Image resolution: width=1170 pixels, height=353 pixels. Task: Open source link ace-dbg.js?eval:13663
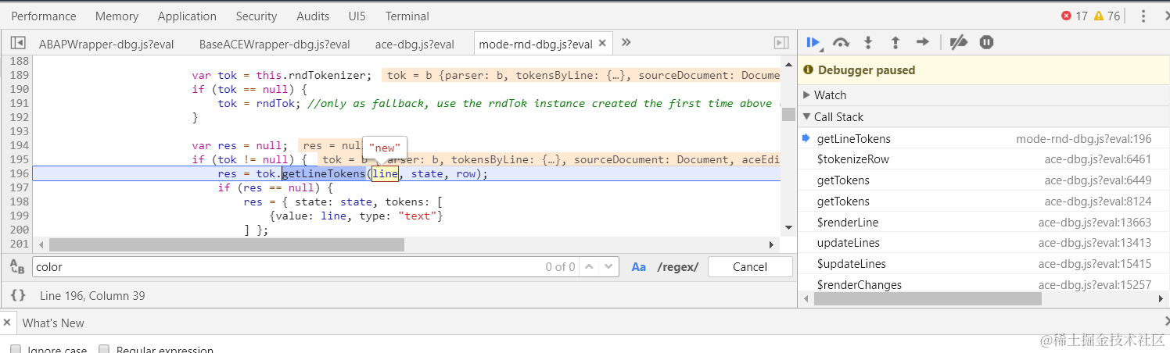coord(1095,223)
